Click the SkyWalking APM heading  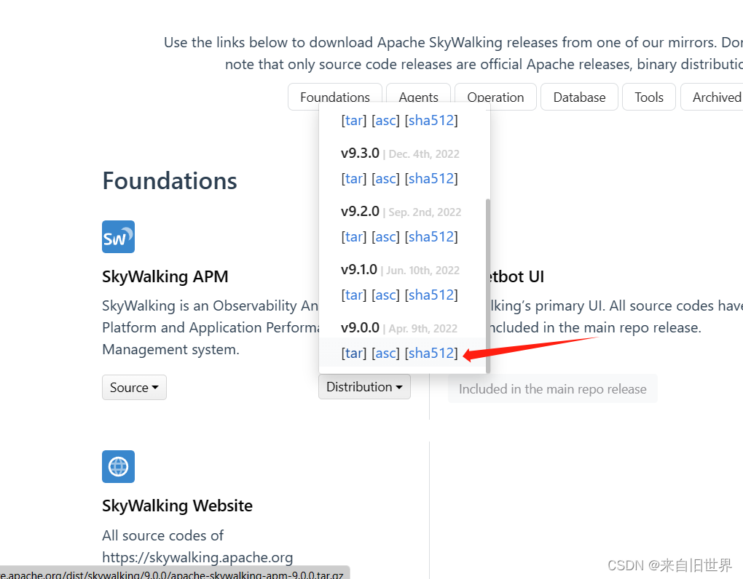[165, 276]
